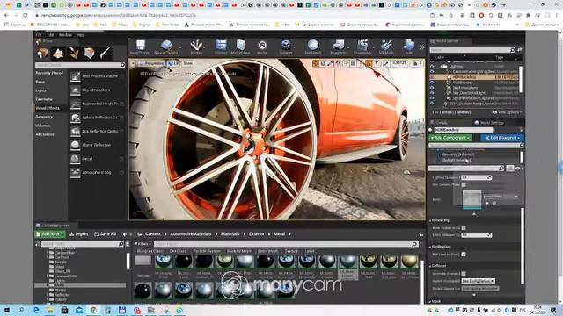Screen dimensions: 563x316
Task: Select the Place mode icon in Modes panel
Action: [43, 53]
